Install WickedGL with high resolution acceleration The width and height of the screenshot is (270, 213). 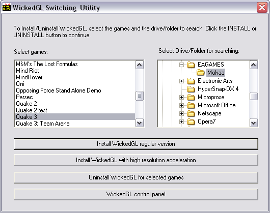tap(136, 160)
